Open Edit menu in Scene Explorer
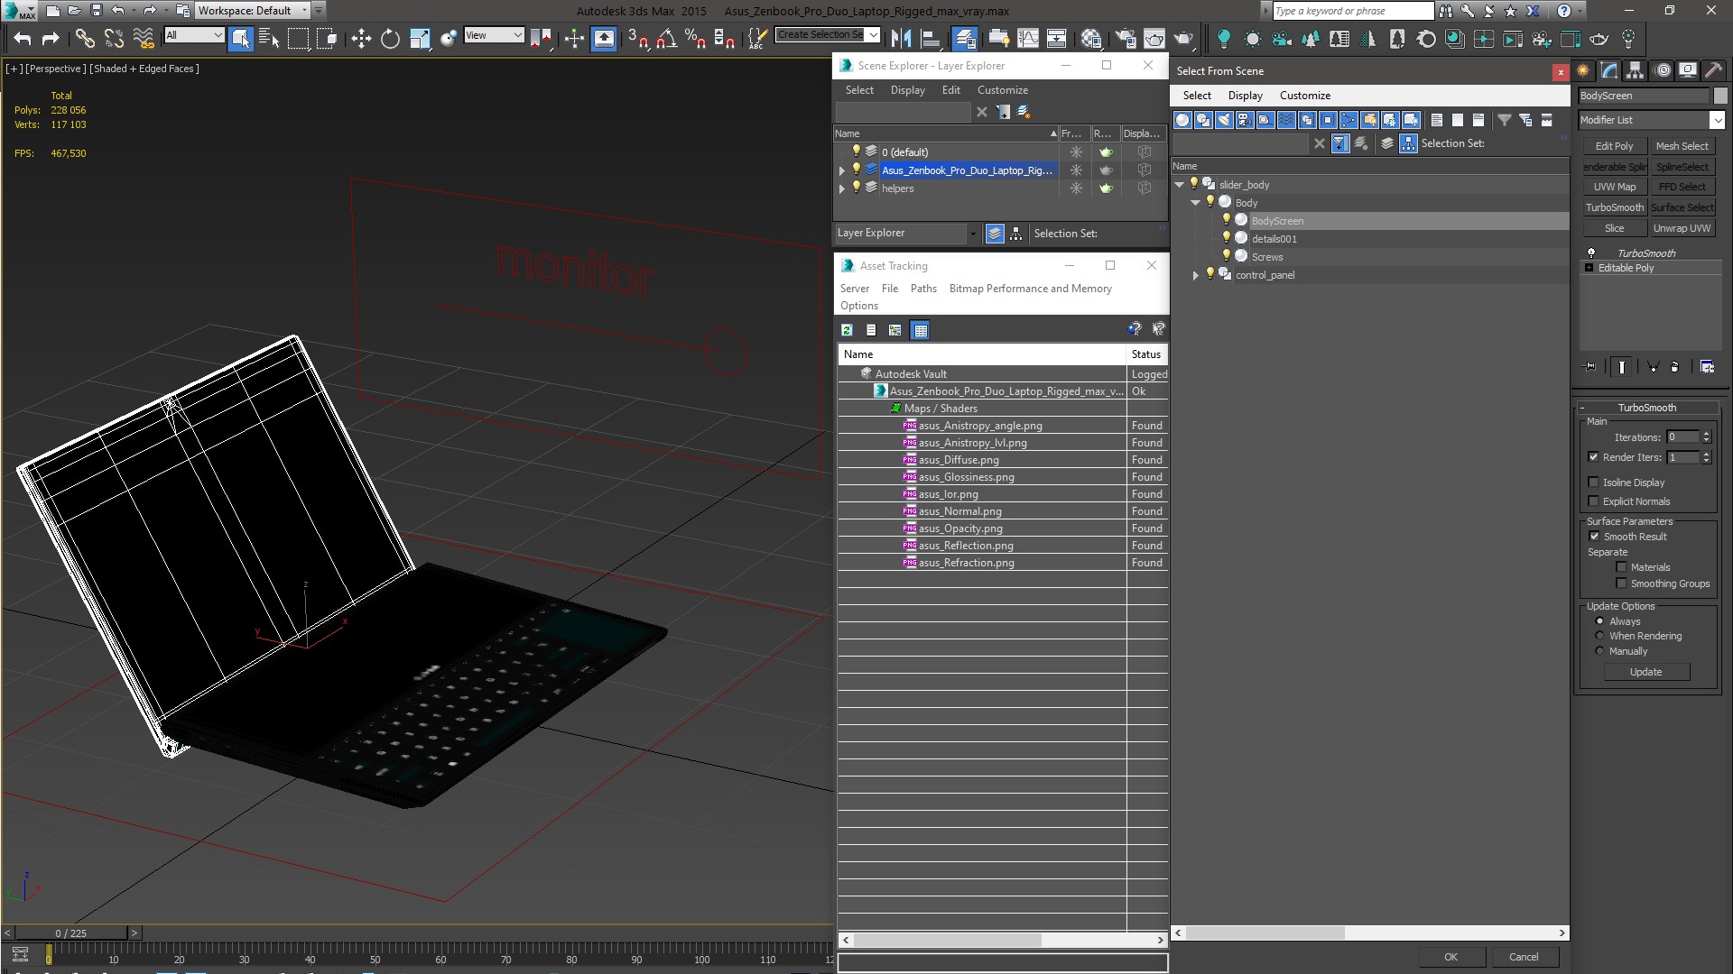Image resolution: width=1733 pixels, height=974 pixels. pyautogui.click(x=950, y=90)
